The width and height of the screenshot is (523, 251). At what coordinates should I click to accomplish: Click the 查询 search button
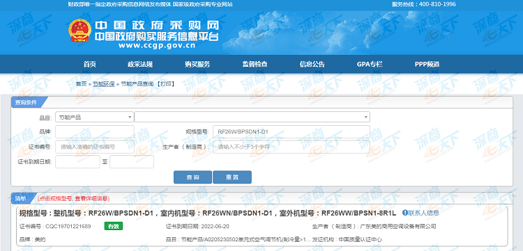[192, 177]
